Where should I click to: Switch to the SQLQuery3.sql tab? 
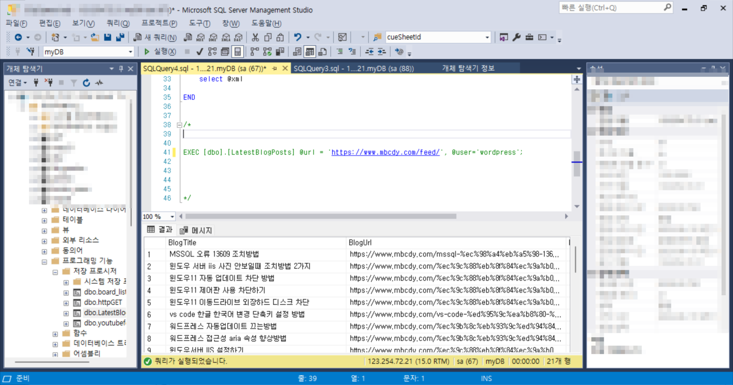pyautogui.click(x=340, y=68)
